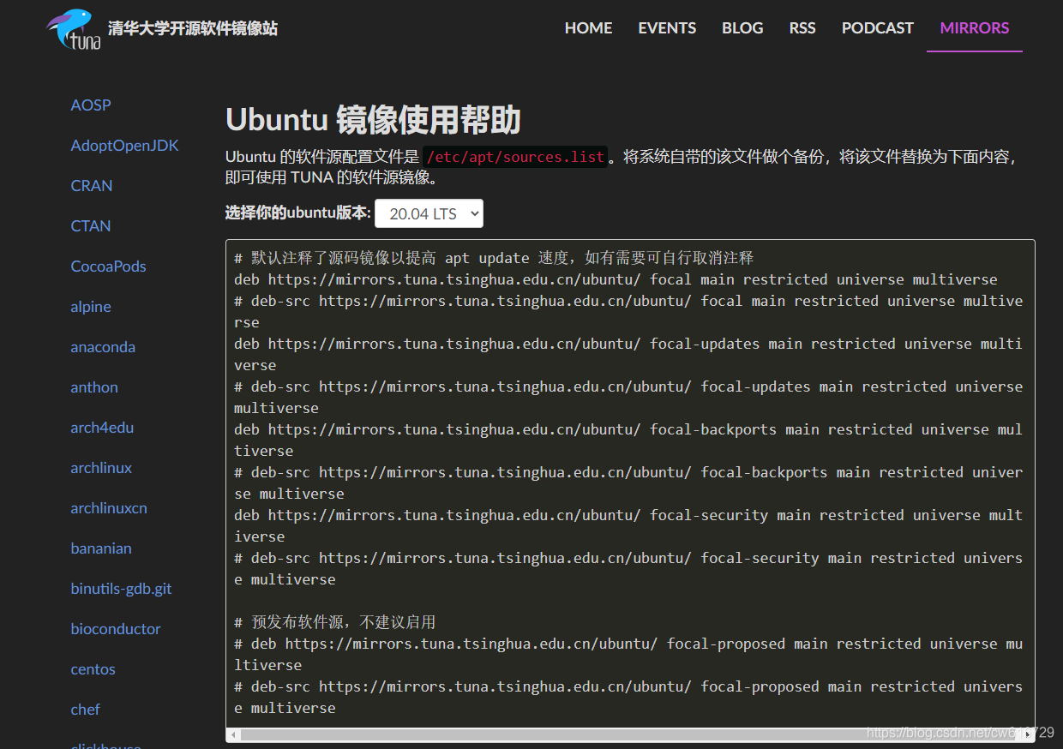Click the commented deb-src focal-backports line
Image resolution: width=1063 pixels, height=749 pixels.
[x=628, y=482]
